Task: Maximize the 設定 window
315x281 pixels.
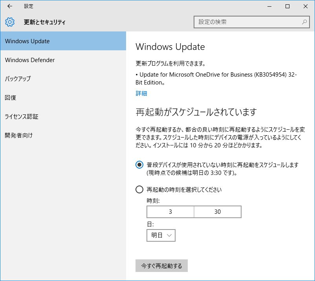Action: tap(287, 6)
